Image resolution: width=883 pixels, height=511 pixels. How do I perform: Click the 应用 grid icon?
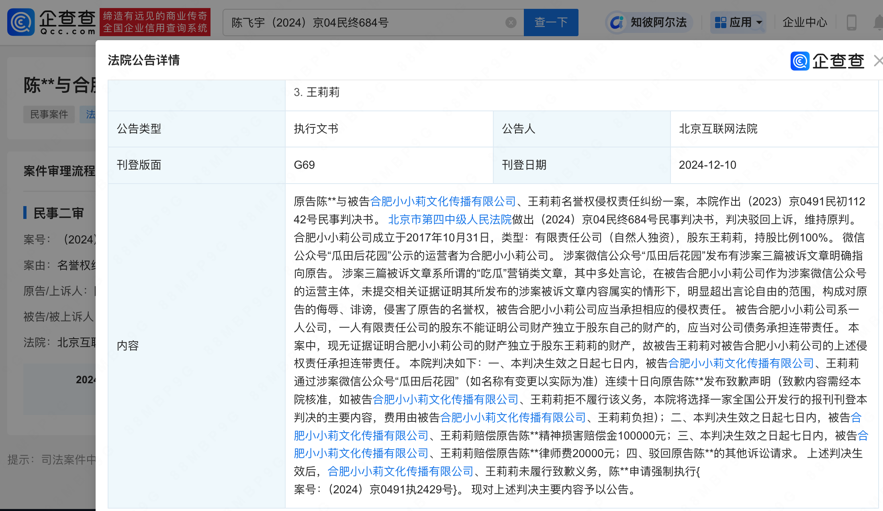(x=721, y=22)
